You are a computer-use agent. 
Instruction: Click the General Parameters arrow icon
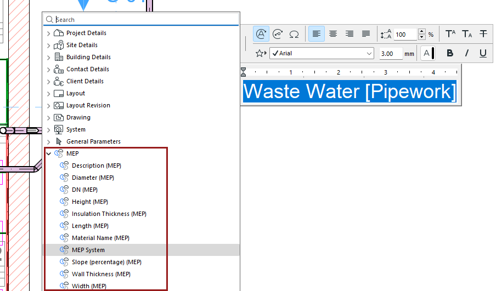click(x=59, y=141)
